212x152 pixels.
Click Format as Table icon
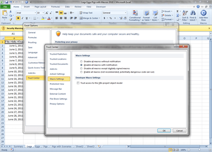pos(146,13)
